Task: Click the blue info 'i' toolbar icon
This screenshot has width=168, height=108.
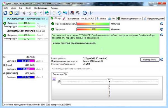Action: point(90,13)
